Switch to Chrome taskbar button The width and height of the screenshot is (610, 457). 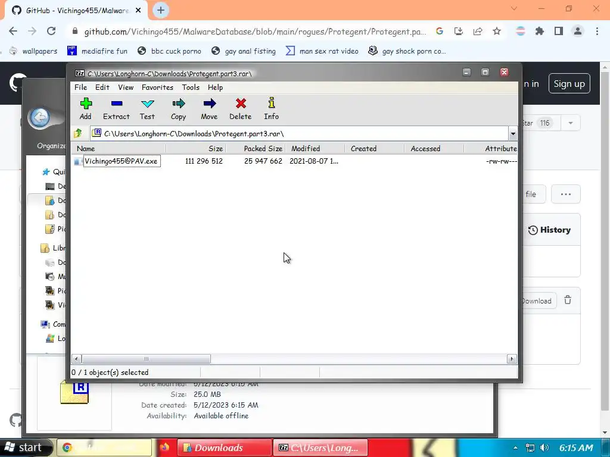coord(105,447)
